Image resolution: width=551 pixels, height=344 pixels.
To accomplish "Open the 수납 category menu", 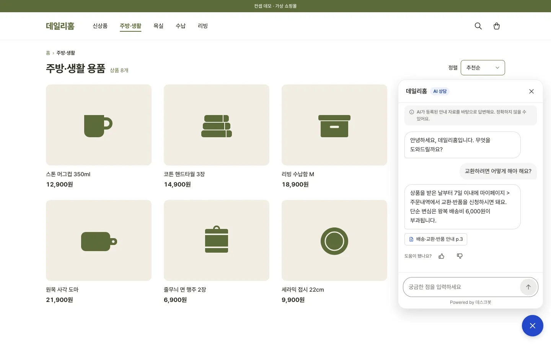I will pos(181,26).
